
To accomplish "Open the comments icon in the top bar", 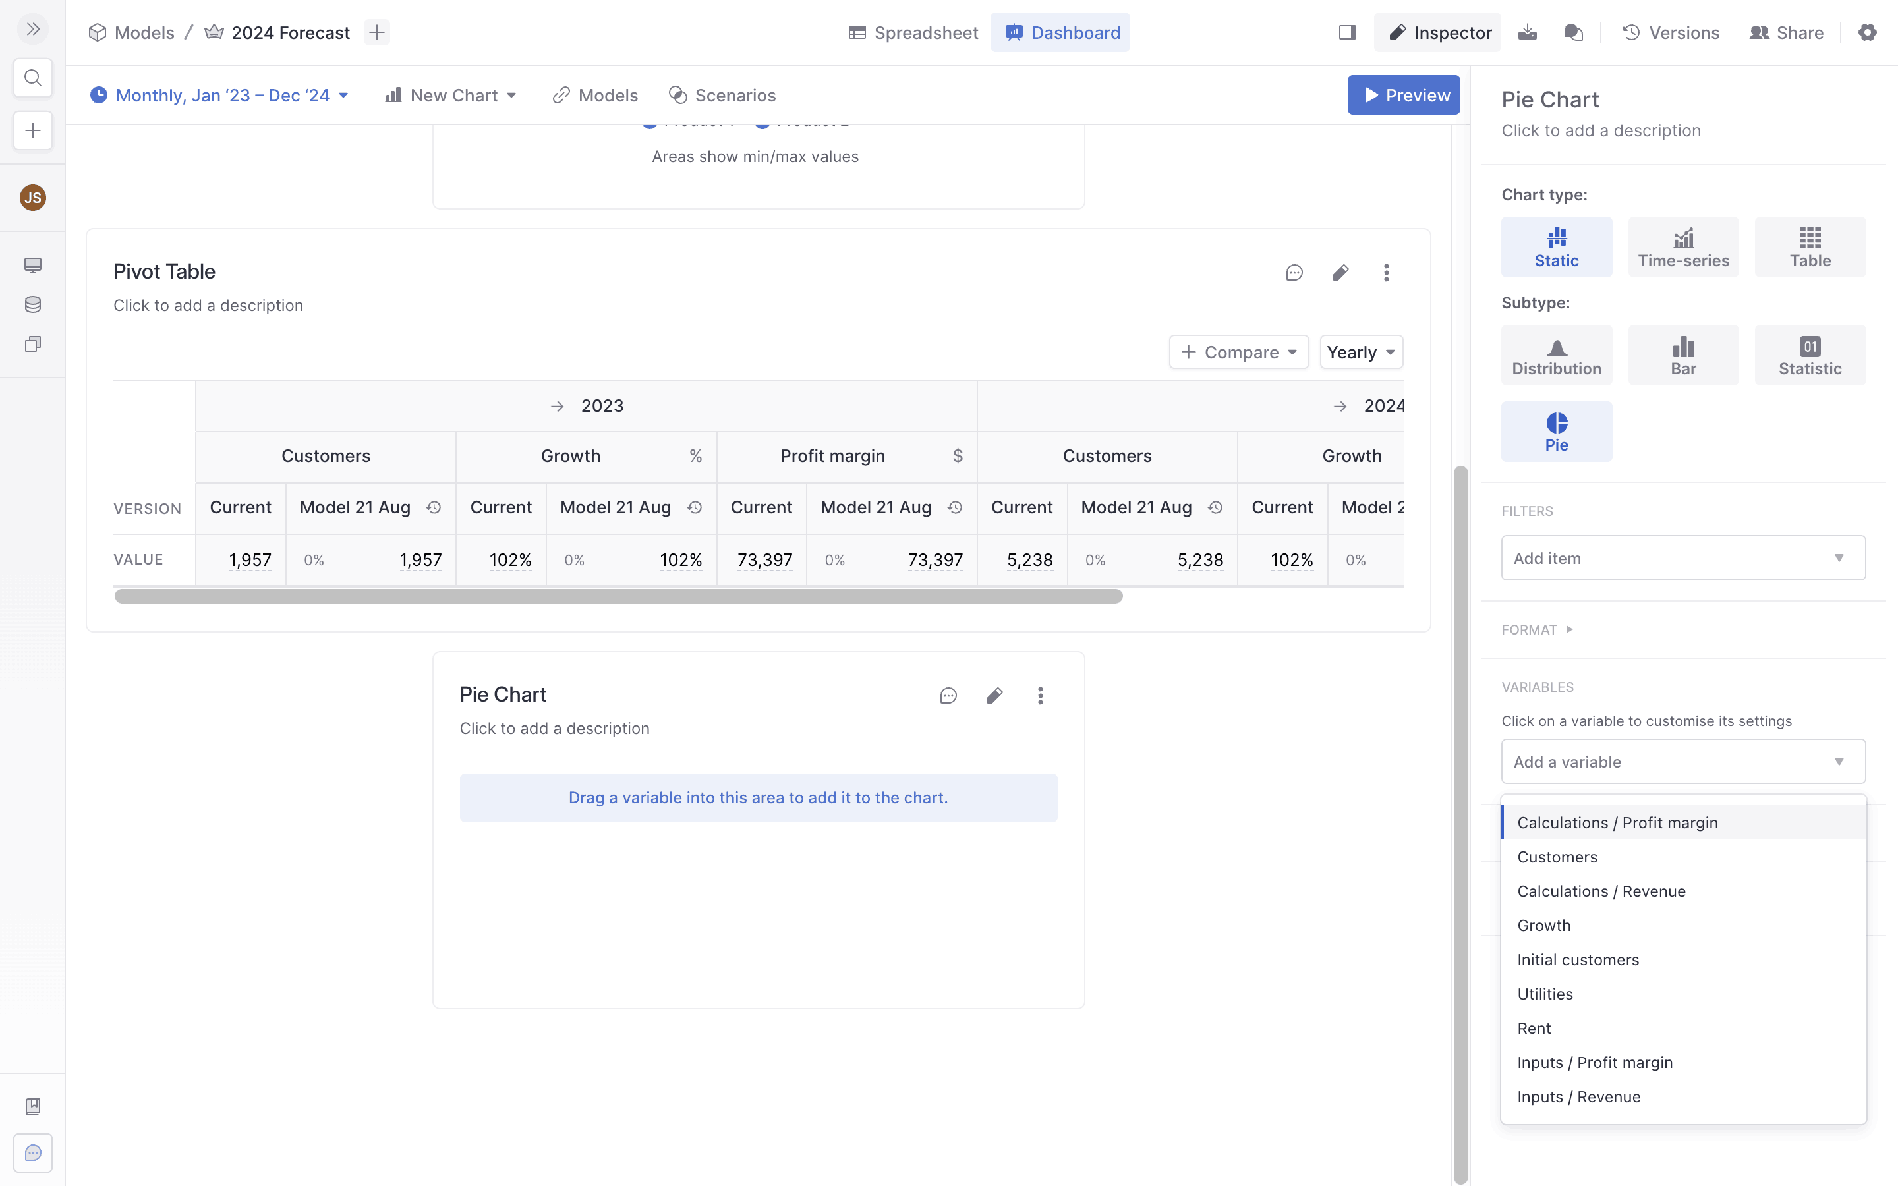I will (1572, 32).
